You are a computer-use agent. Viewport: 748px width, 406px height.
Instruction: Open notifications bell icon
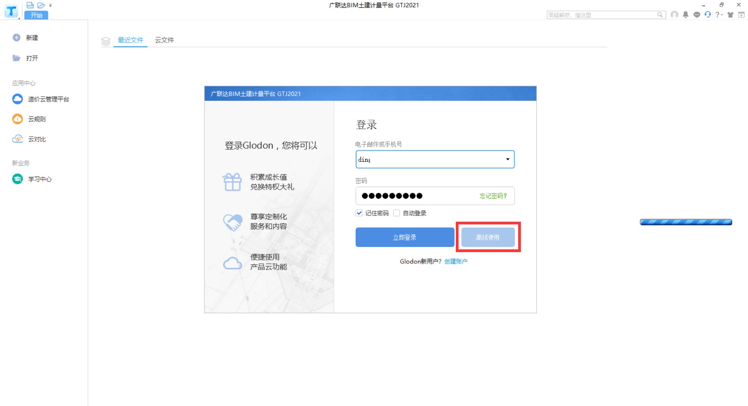pos(686,15)
